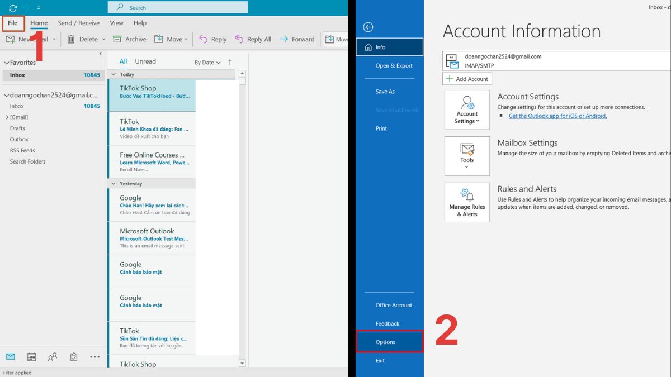Click the Archive box icon
The width and height of the screenshot is (671, 377).
click(117, 39)
